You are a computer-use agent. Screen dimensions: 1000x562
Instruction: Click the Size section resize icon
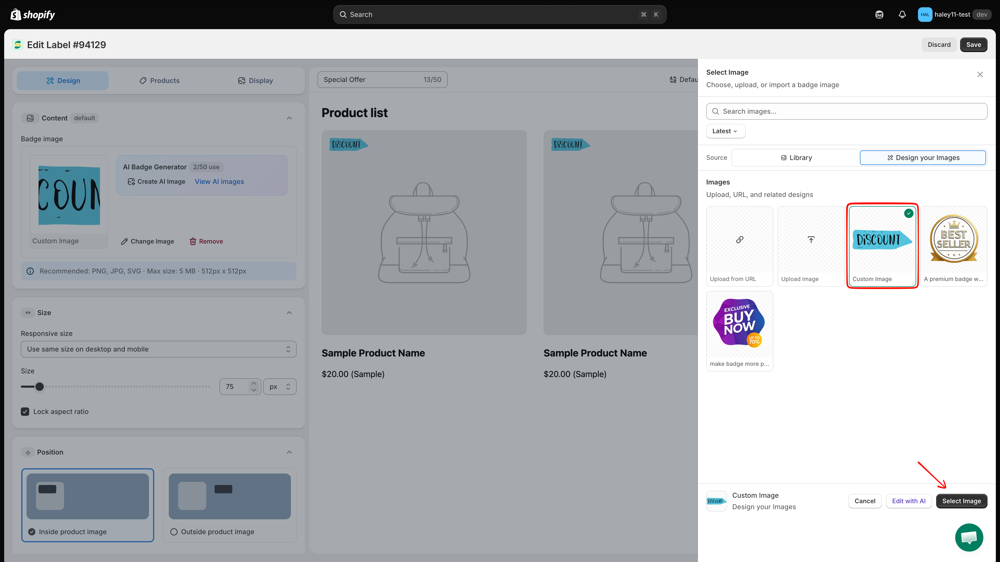pyautogui.click(x=28, y=312)
